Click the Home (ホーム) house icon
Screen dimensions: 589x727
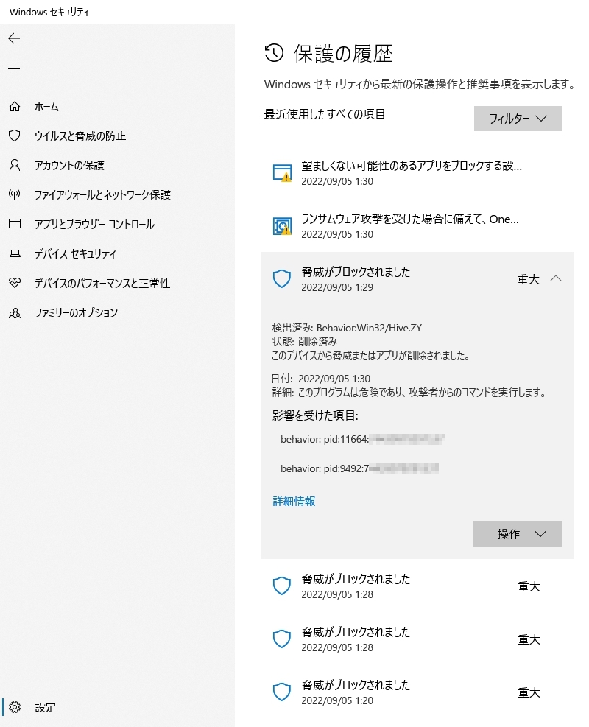[15, 107]
